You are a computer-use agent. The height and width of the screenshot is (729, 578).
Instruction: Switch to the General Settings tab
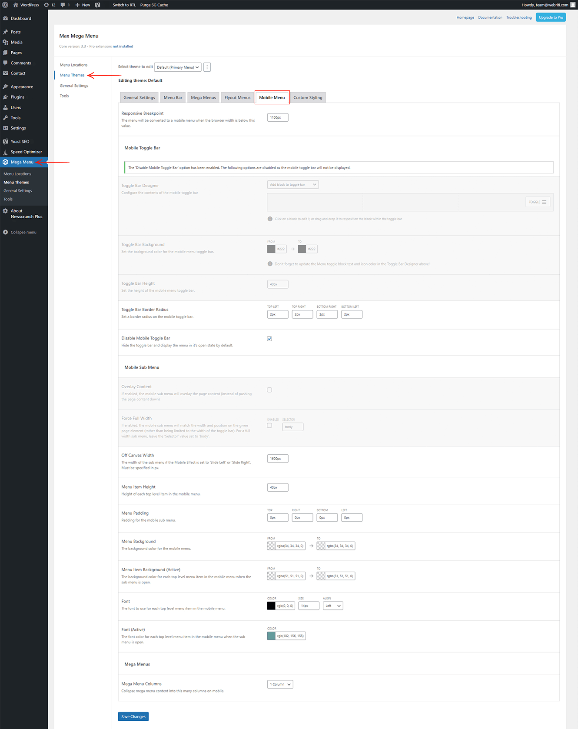pos(139,97)
